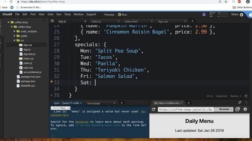Expand the public folder
Image resolution: width=252 pixels, height=141 pixels.
15,36
